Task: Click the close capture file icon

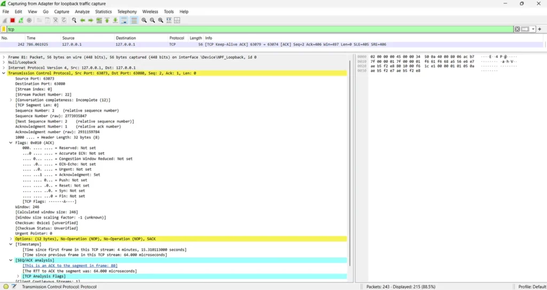Action: pyautogui.click(x=56, y=20)
